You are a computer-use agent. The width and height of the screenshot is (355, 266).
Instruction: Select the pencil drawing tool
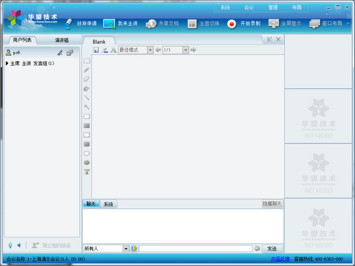click(87, 70)
